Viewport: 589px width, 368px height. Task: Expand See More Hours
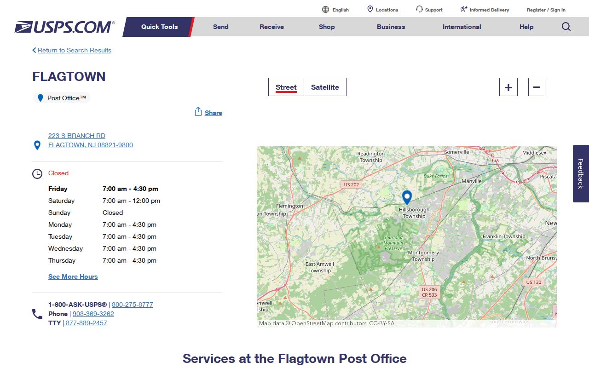[73, 276]
